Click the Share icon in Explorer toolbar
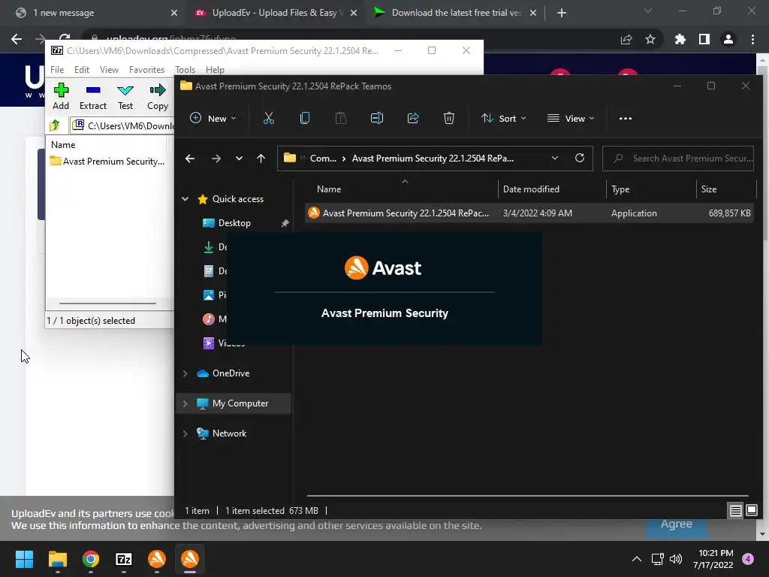The height and width of the screenshot is (577, 769). tap(413, 118)
